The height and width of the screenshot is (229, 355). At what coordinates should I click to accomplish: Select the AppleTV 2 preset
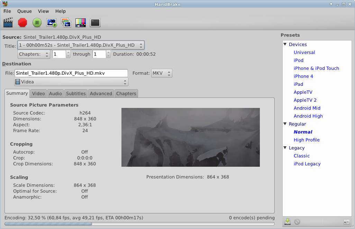pos(305,100)
